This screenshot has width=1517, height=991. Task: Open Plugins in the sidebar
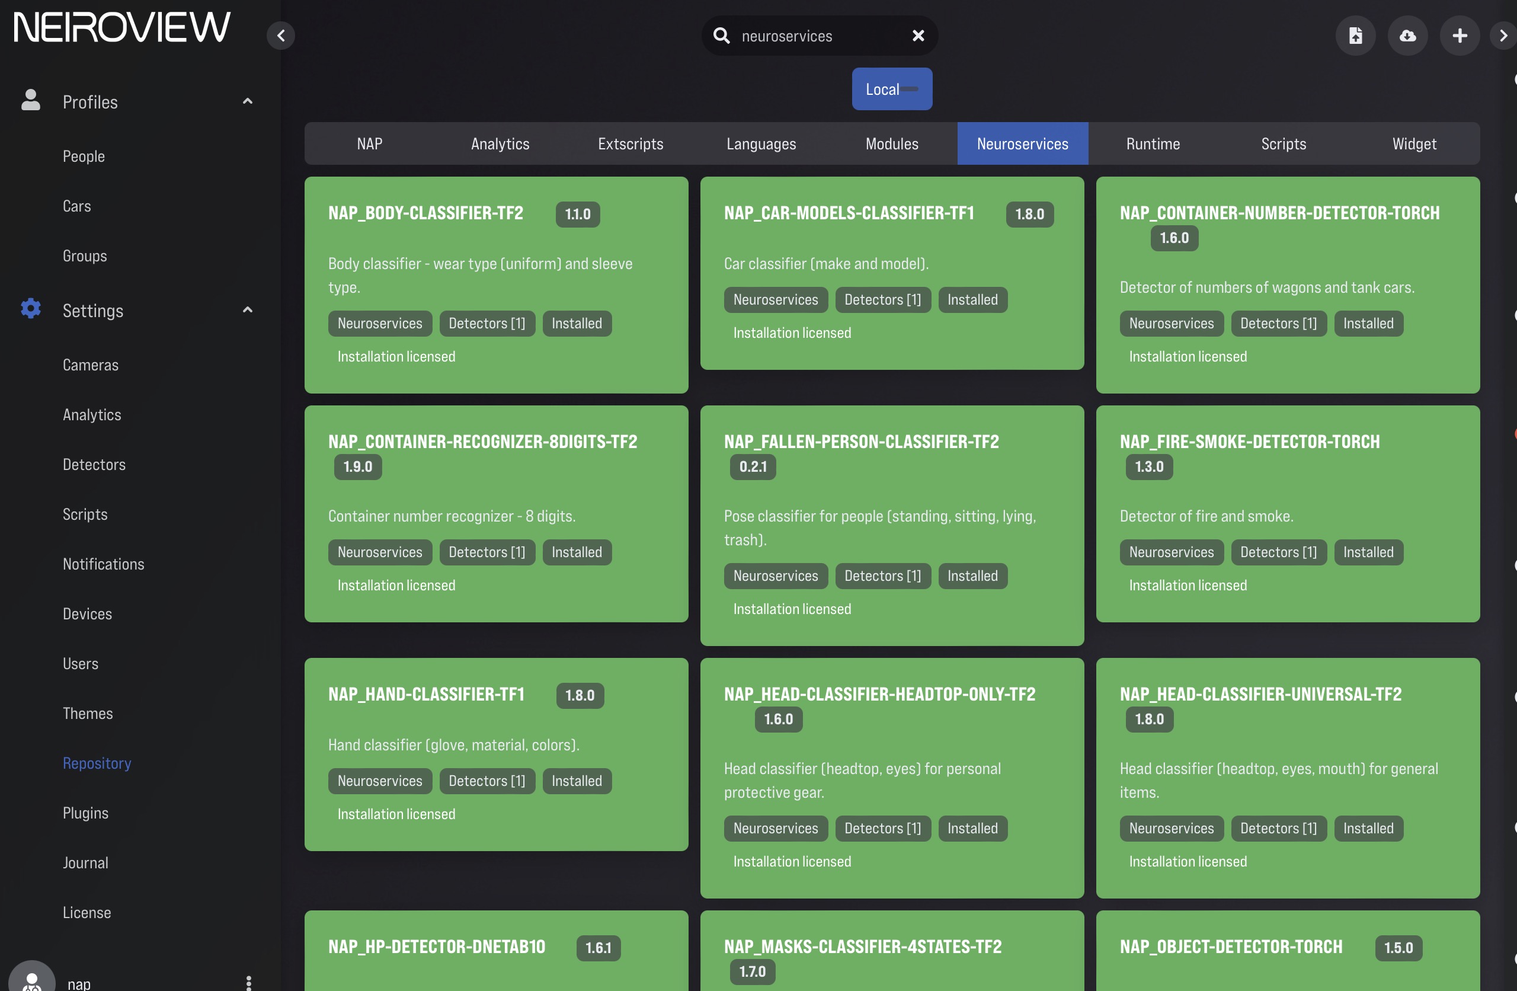pyautogui.click(x=85, y=813)
